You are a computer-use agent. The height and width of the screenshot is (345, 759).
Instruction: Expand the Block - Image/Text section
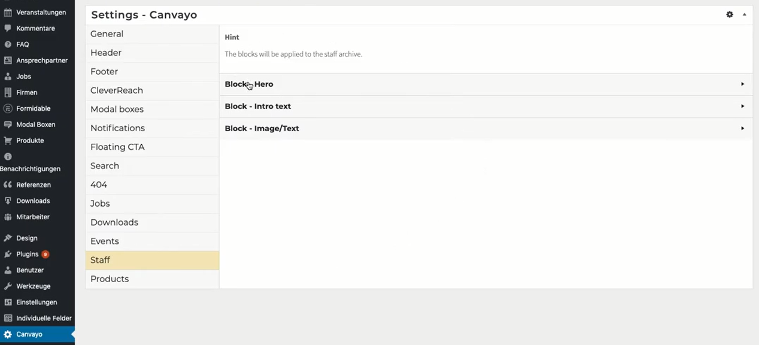click(742, 129)
